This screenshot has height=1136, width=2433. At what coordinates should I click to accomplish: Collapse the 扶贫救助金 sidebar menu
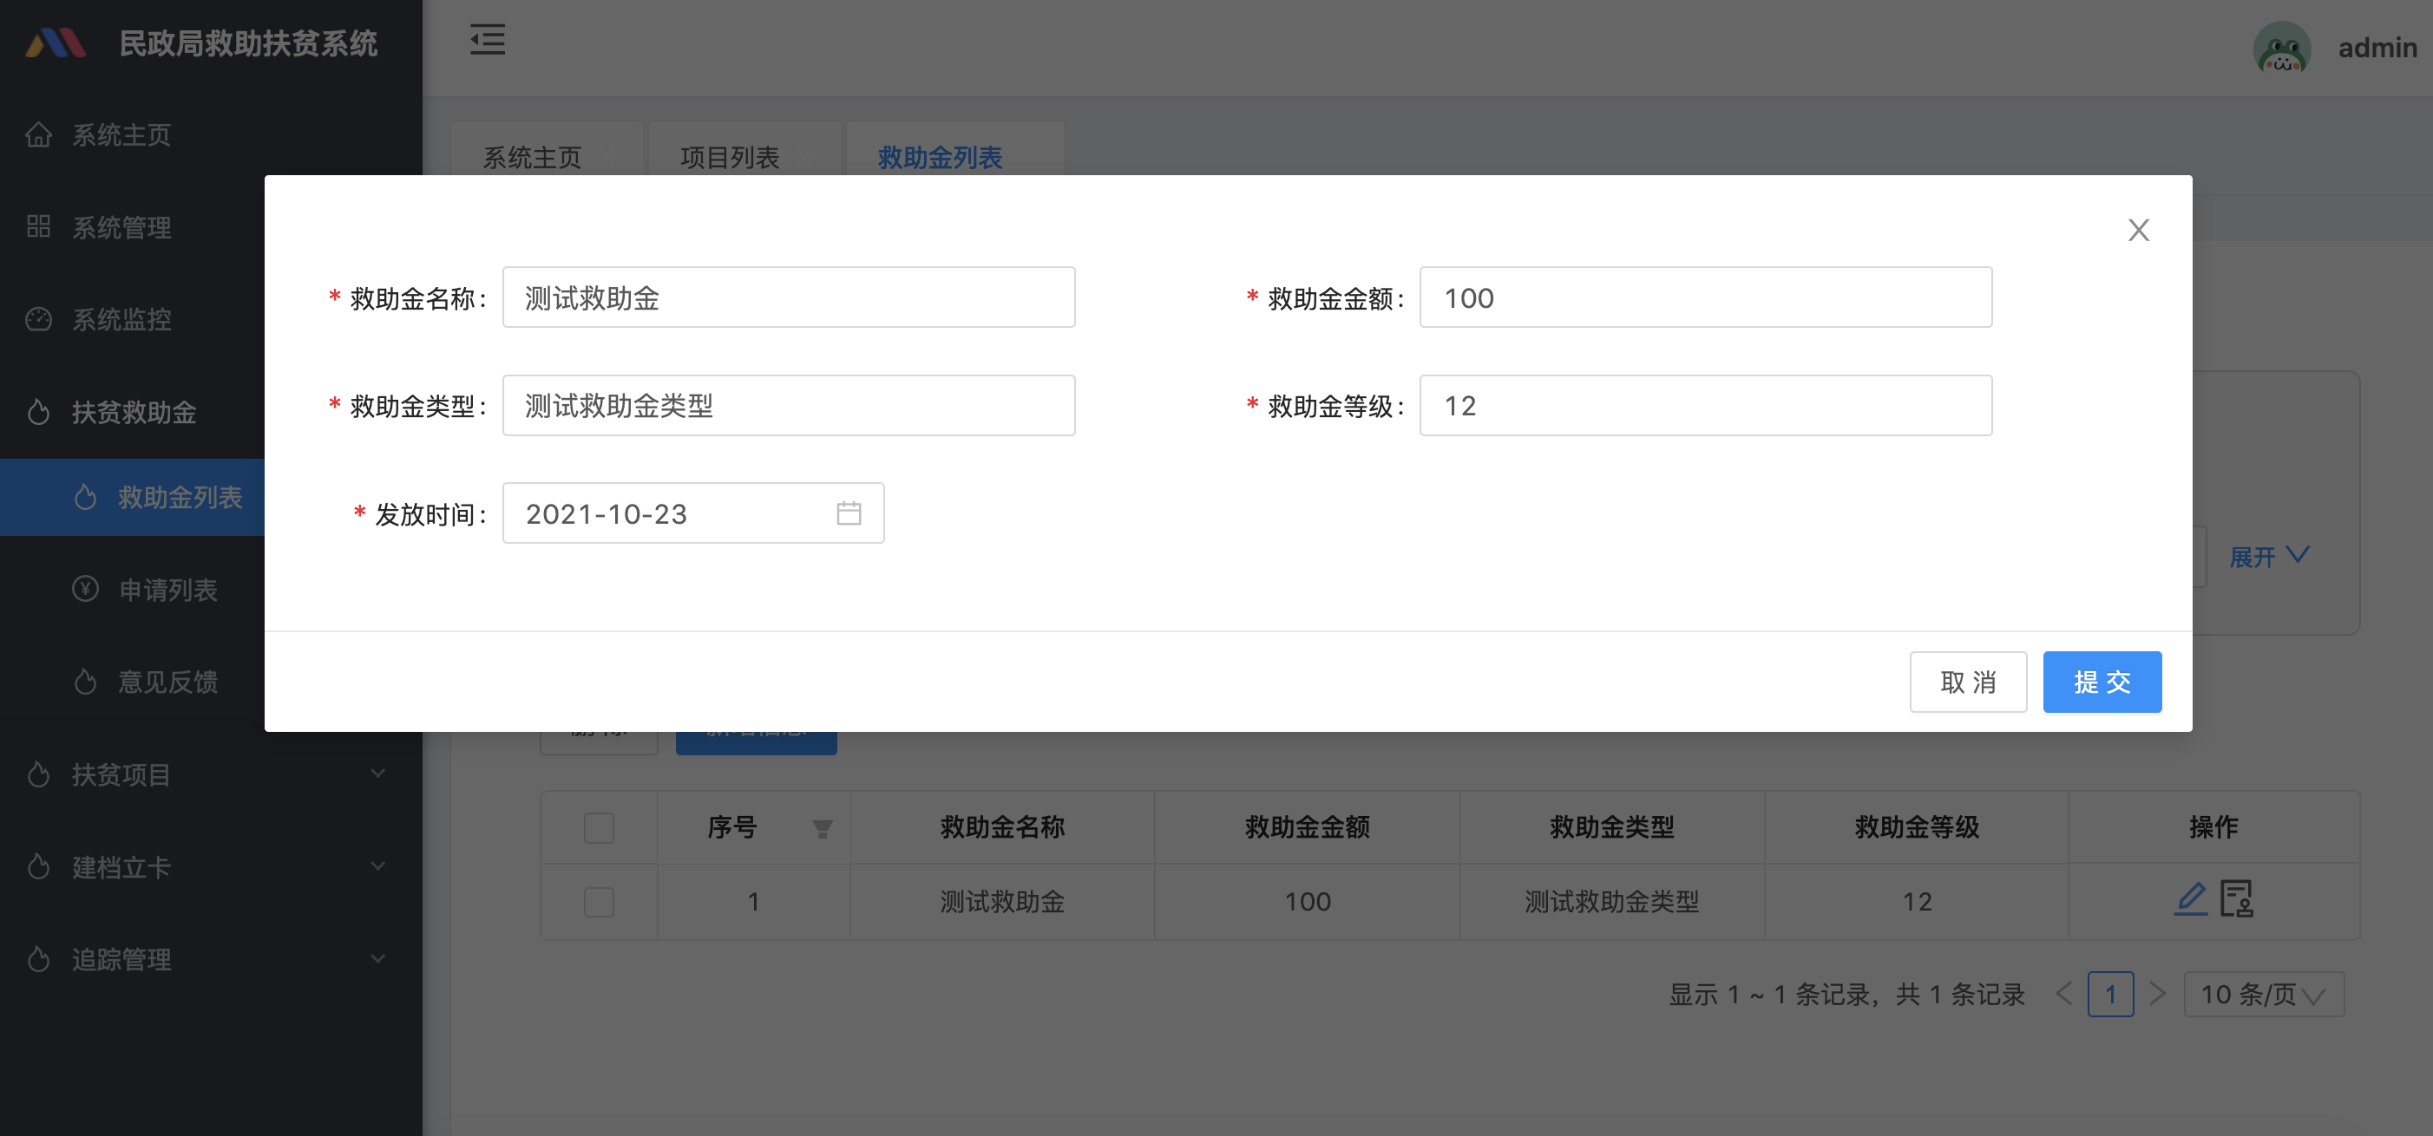point(211,412)
